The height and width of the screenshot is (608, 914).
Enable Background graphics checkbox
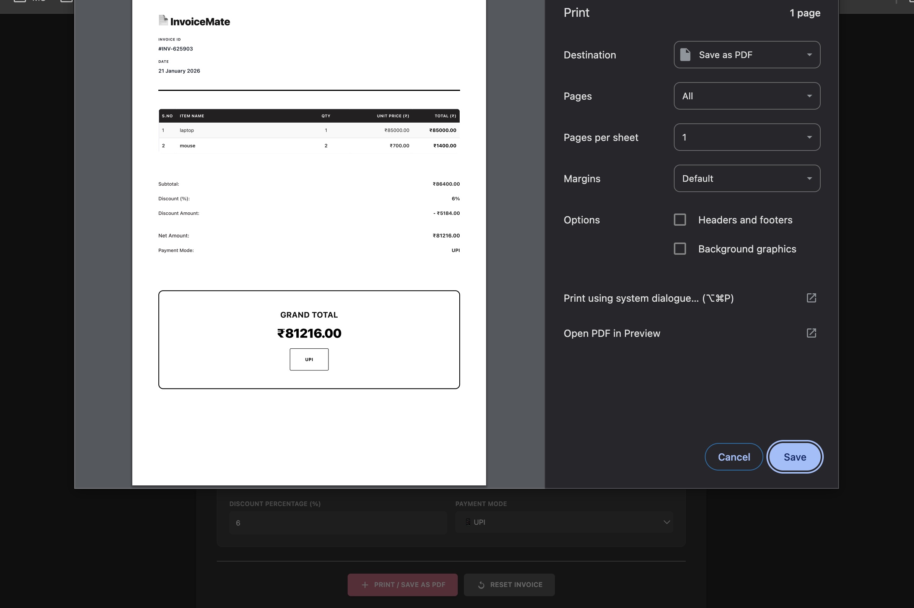click(680, 249)
